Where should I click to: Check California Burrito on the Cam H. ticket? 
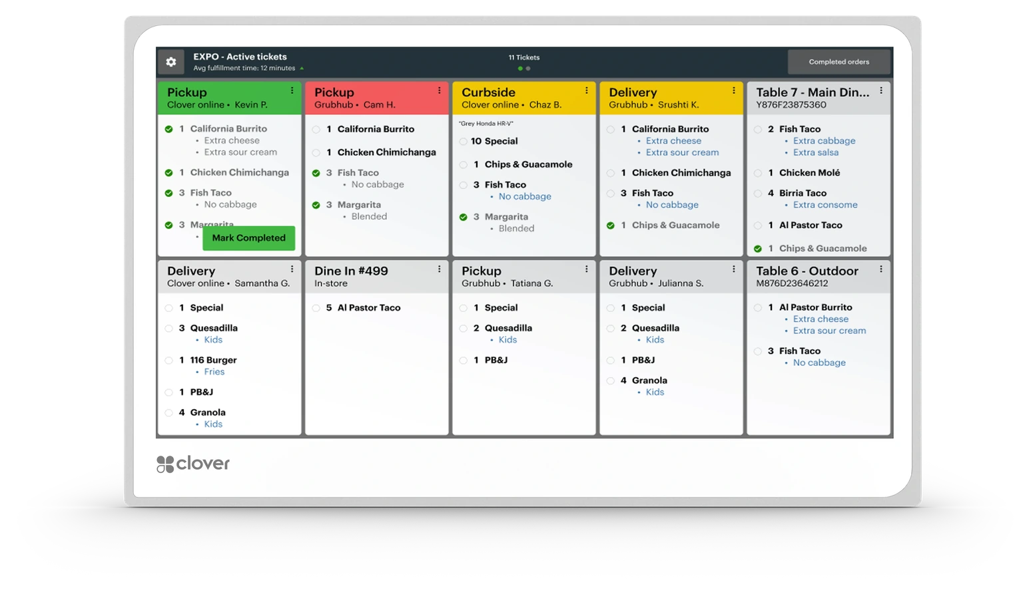point(316,130)
